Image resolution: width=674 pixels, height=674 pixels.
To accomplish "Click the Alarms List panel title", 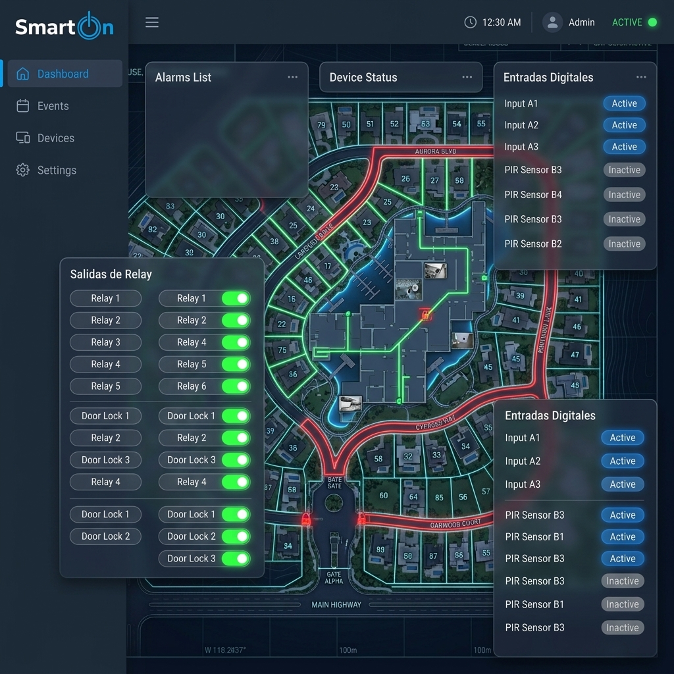I will coord(183,78).
